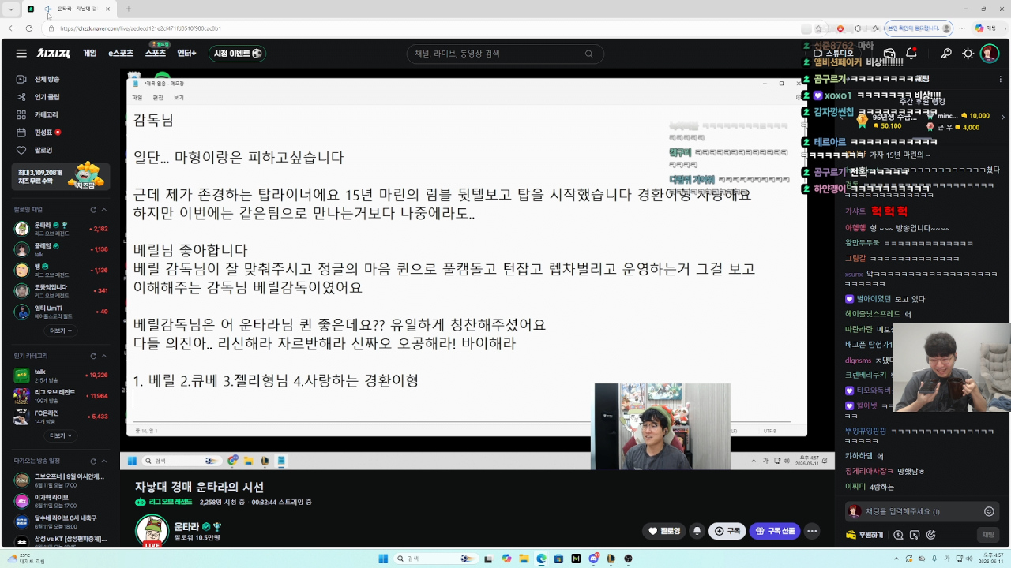Open the 운타라 streamer profile picture

152,531
